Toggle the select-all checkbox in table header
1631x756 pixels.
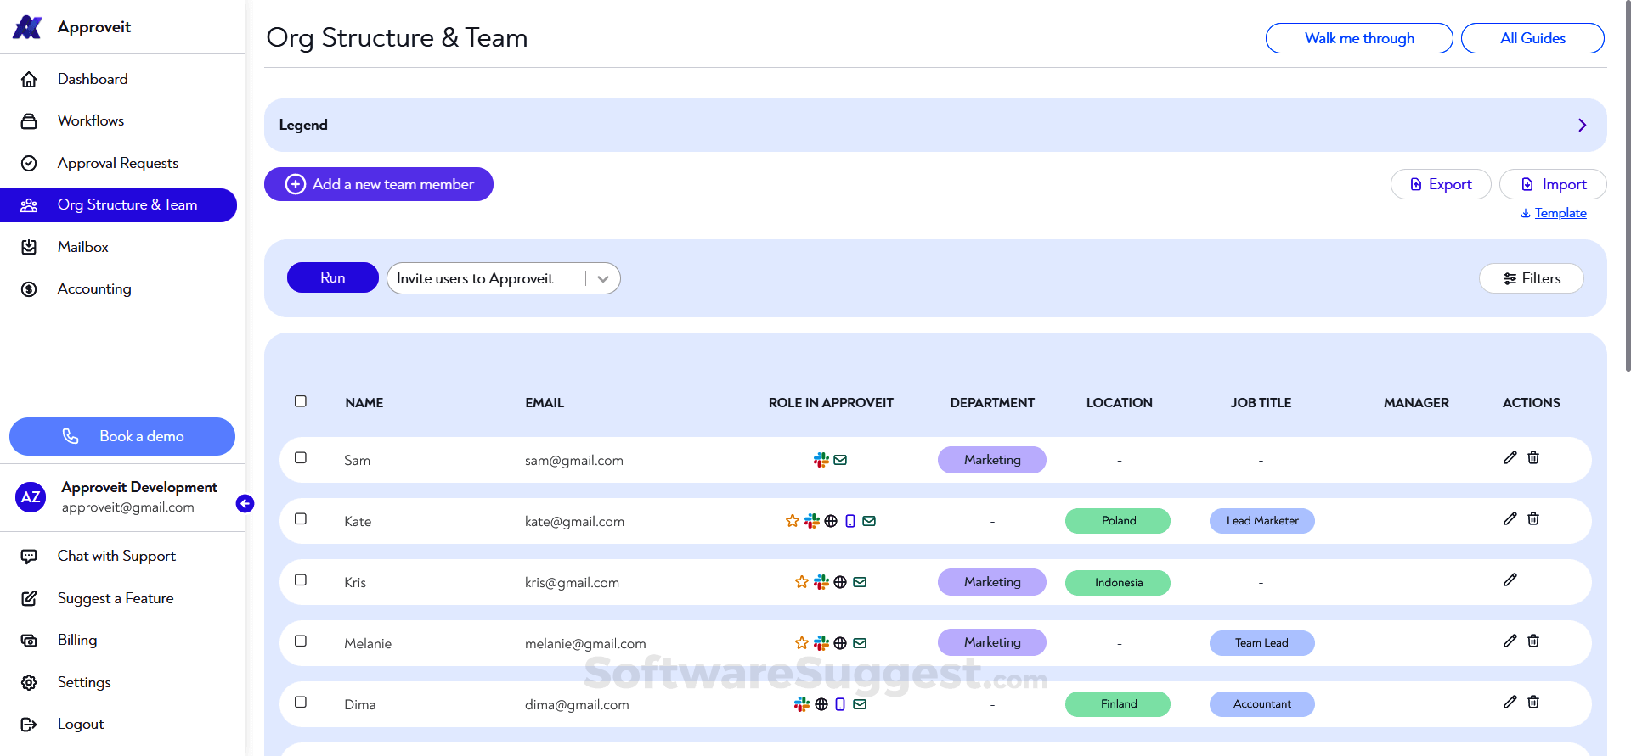(x=301, y=401)
